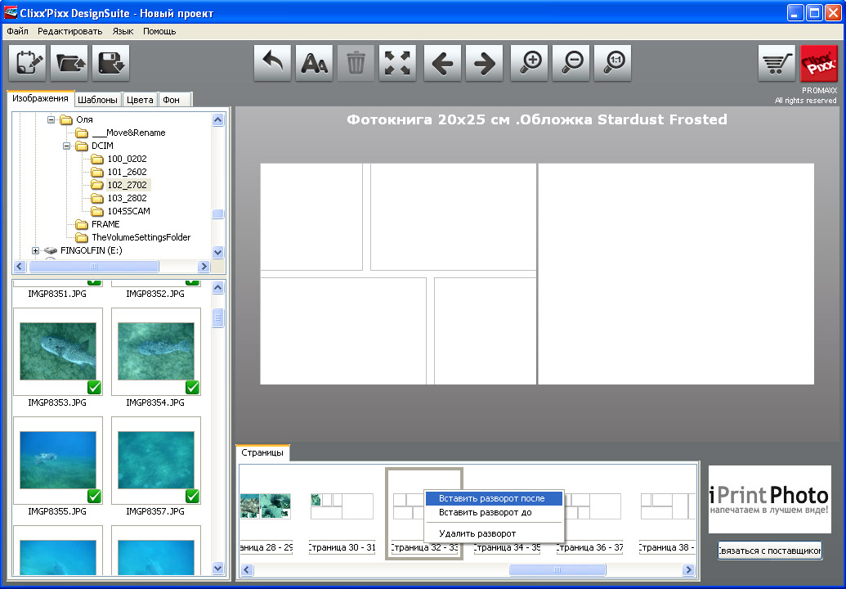Viewport: 846px width, 589px height.
Task: Click the Clixx Pixx logo icon
Action: coord(818,63)
